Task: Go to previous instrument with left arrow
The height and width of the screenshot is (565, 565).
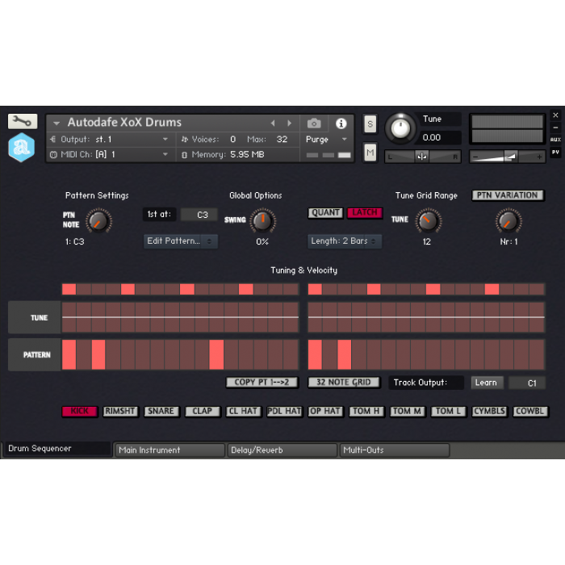Action: pyautogui.click(x=273, y=123)
